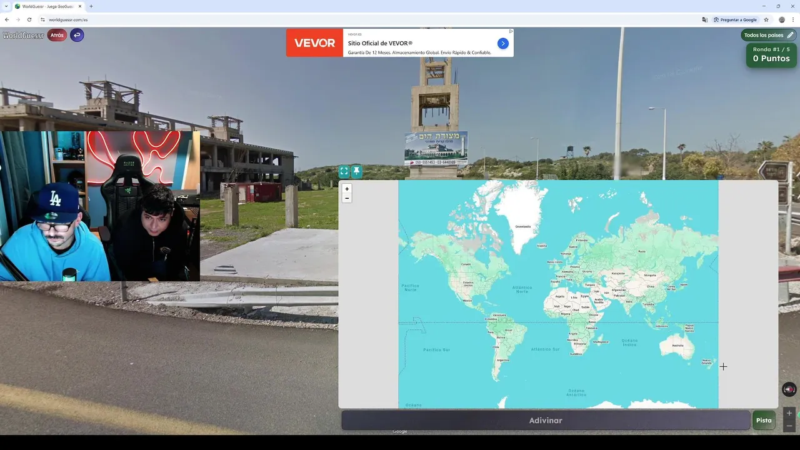Open the Chrome three-dot menu
The image size is (800, 450).
793,19
